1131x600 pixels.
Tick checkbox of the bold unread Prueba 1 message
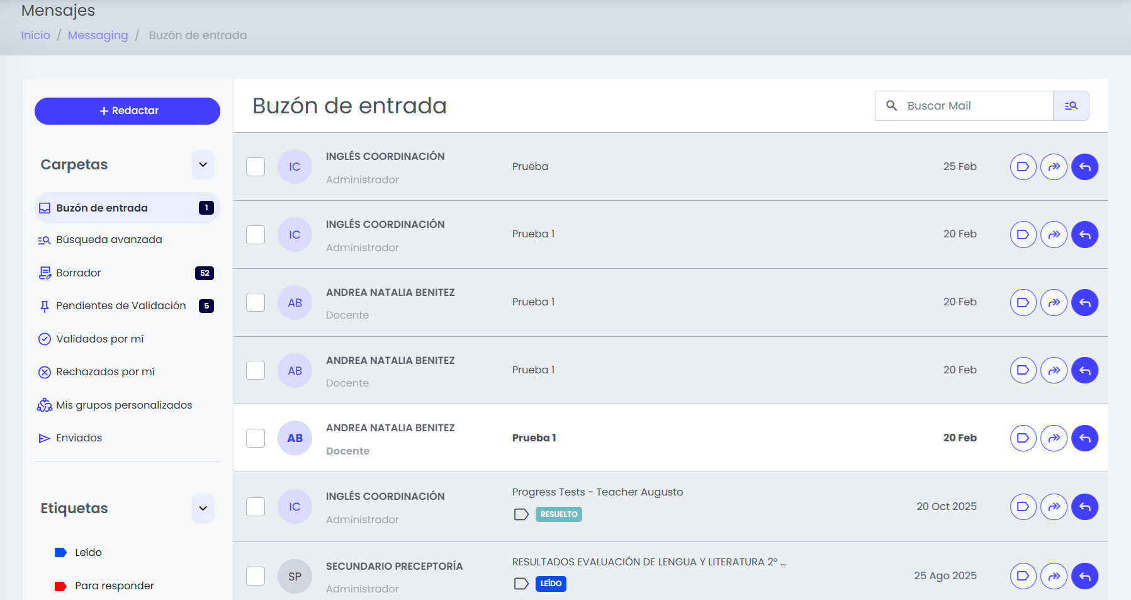[x=256, y=438]
